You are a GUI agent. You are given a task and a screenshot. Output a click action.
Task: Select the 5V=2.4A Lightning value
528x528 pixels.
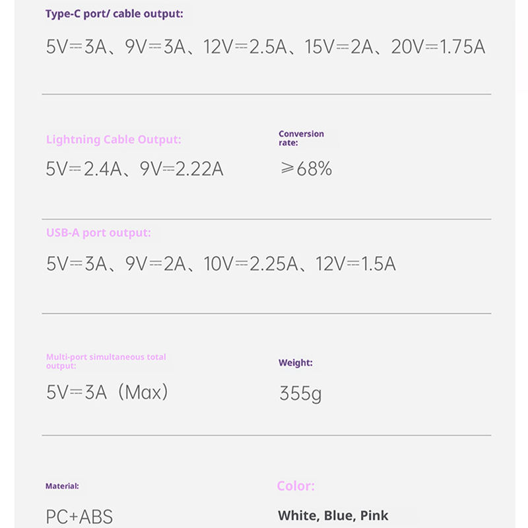pyautogui.click(x=84, y=169)
